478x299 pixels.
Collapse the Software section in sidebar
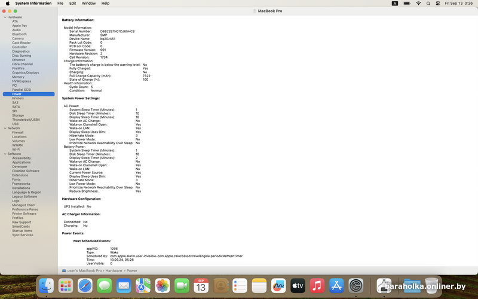click(x=5, y=154)
